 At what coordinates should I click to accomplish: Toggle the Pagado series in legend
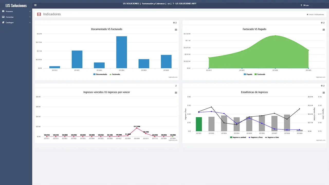248,74
